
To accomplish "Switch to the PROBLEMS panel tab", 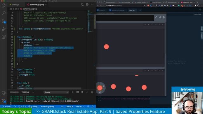I will click(x=14, y=92).
